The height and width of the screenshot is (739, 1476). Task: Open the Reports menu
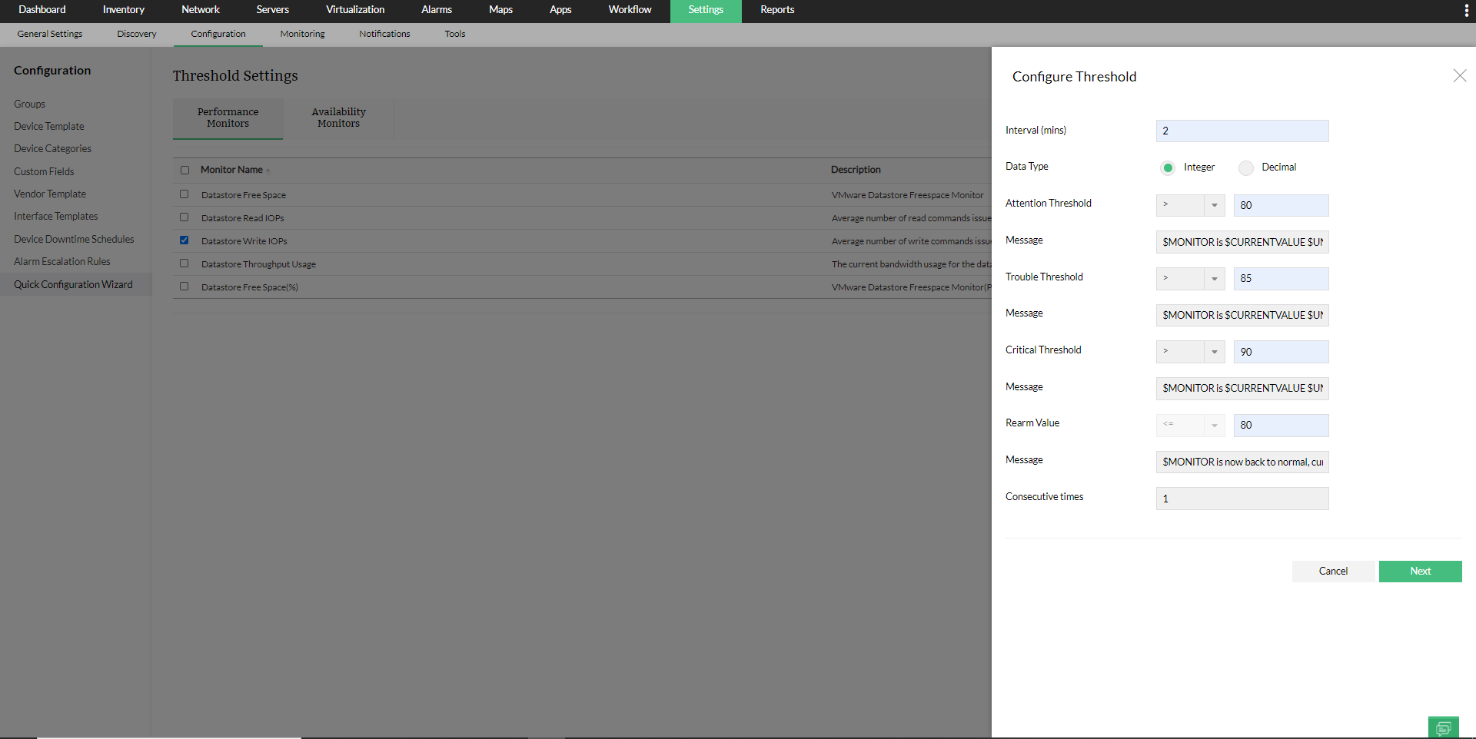pos(776,10)
